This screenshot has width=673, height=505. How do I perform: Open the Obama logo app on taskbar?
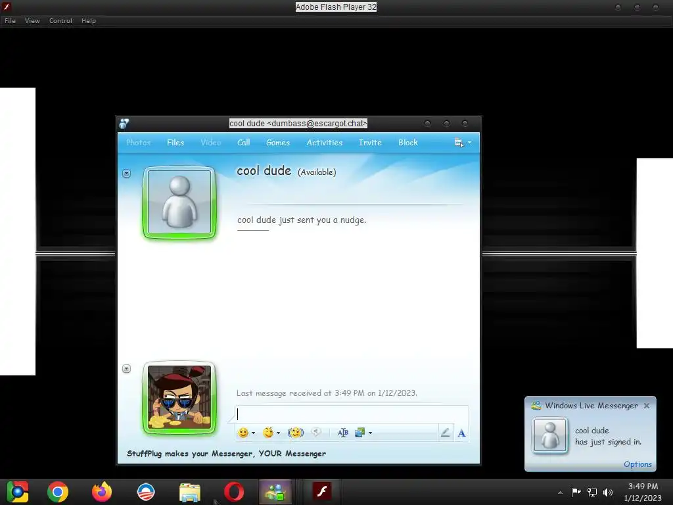145,492
